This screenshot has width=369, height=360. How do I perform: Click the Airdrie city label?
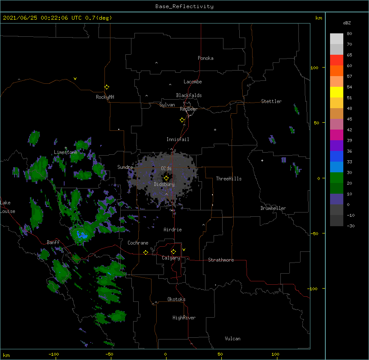[173, 230]
